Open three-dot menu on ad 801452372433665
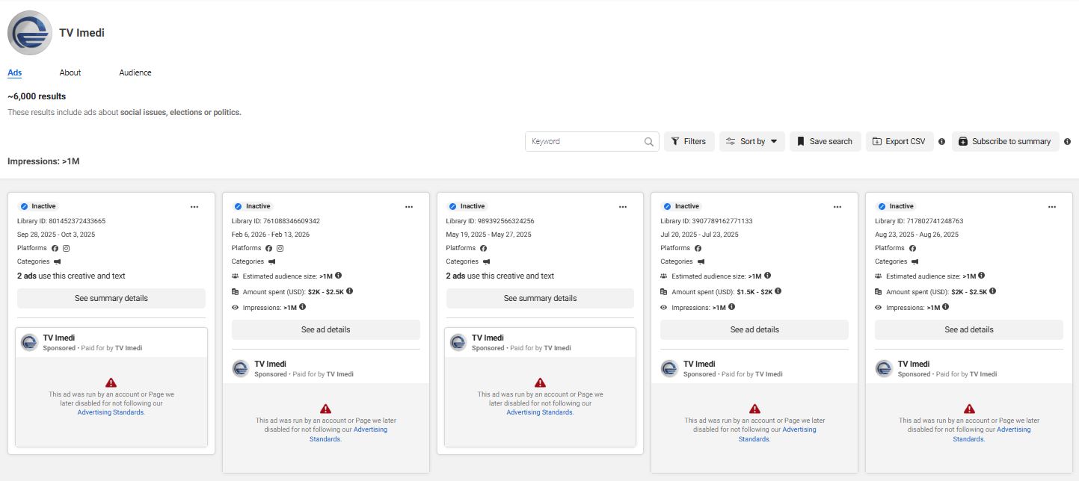This screenshot has height=481, width=1079. click(x=194, y=207)
